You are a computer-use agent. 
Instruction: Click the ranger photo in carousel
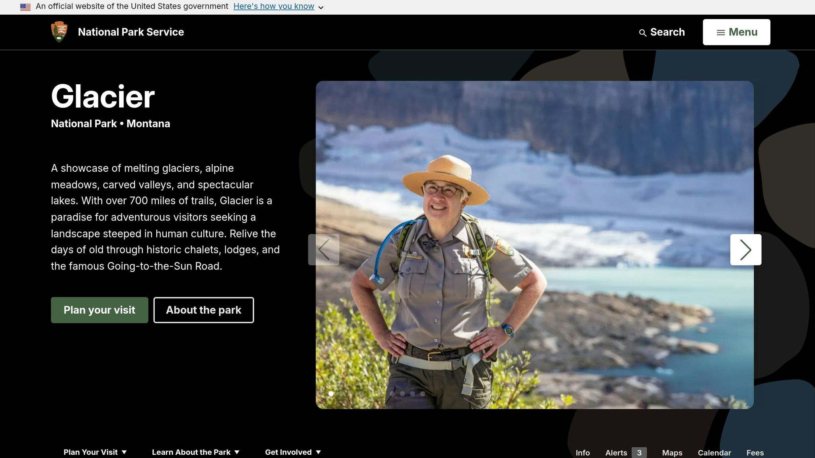534,245
